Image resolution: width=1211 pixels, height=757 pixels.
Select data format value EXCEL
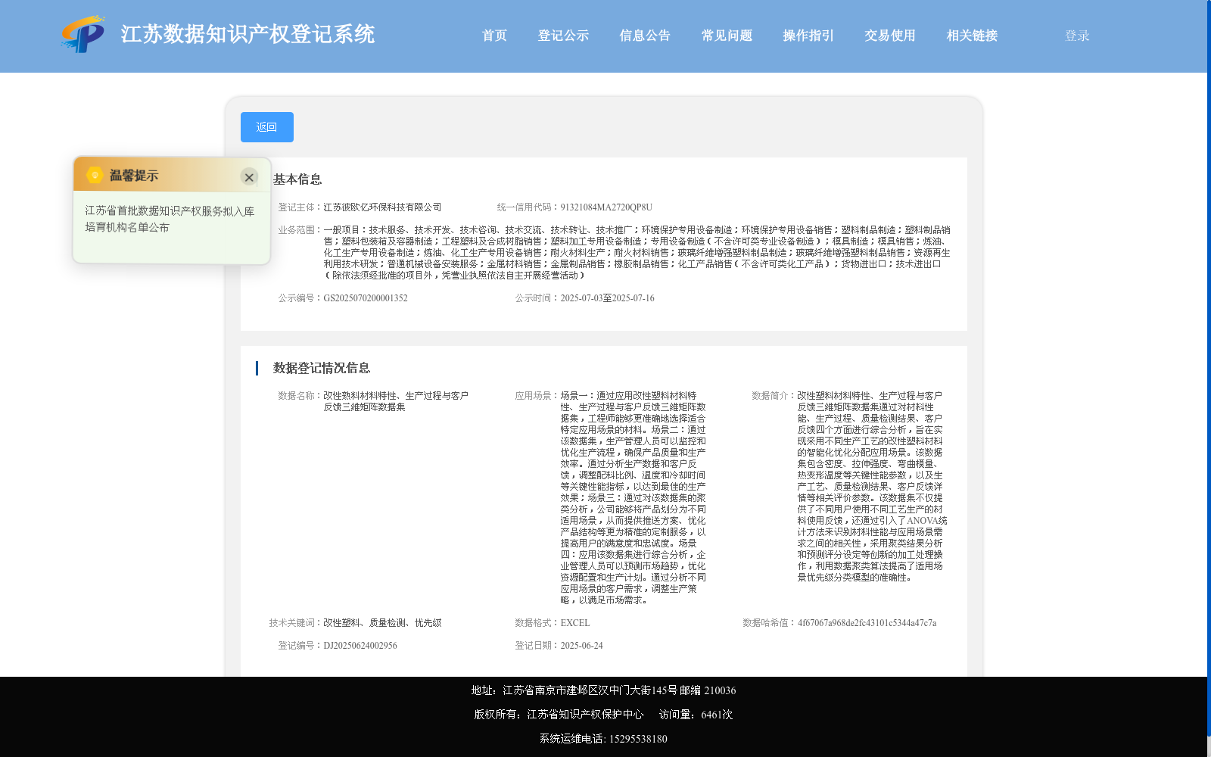(575, 623)
